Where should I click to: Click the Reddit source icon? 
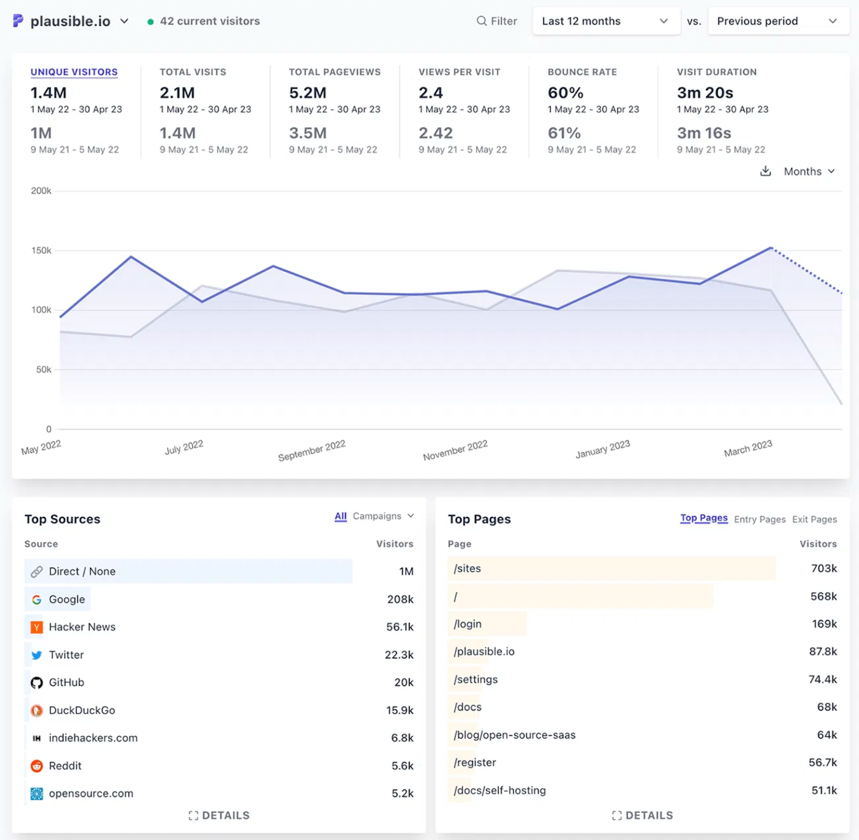36,765
